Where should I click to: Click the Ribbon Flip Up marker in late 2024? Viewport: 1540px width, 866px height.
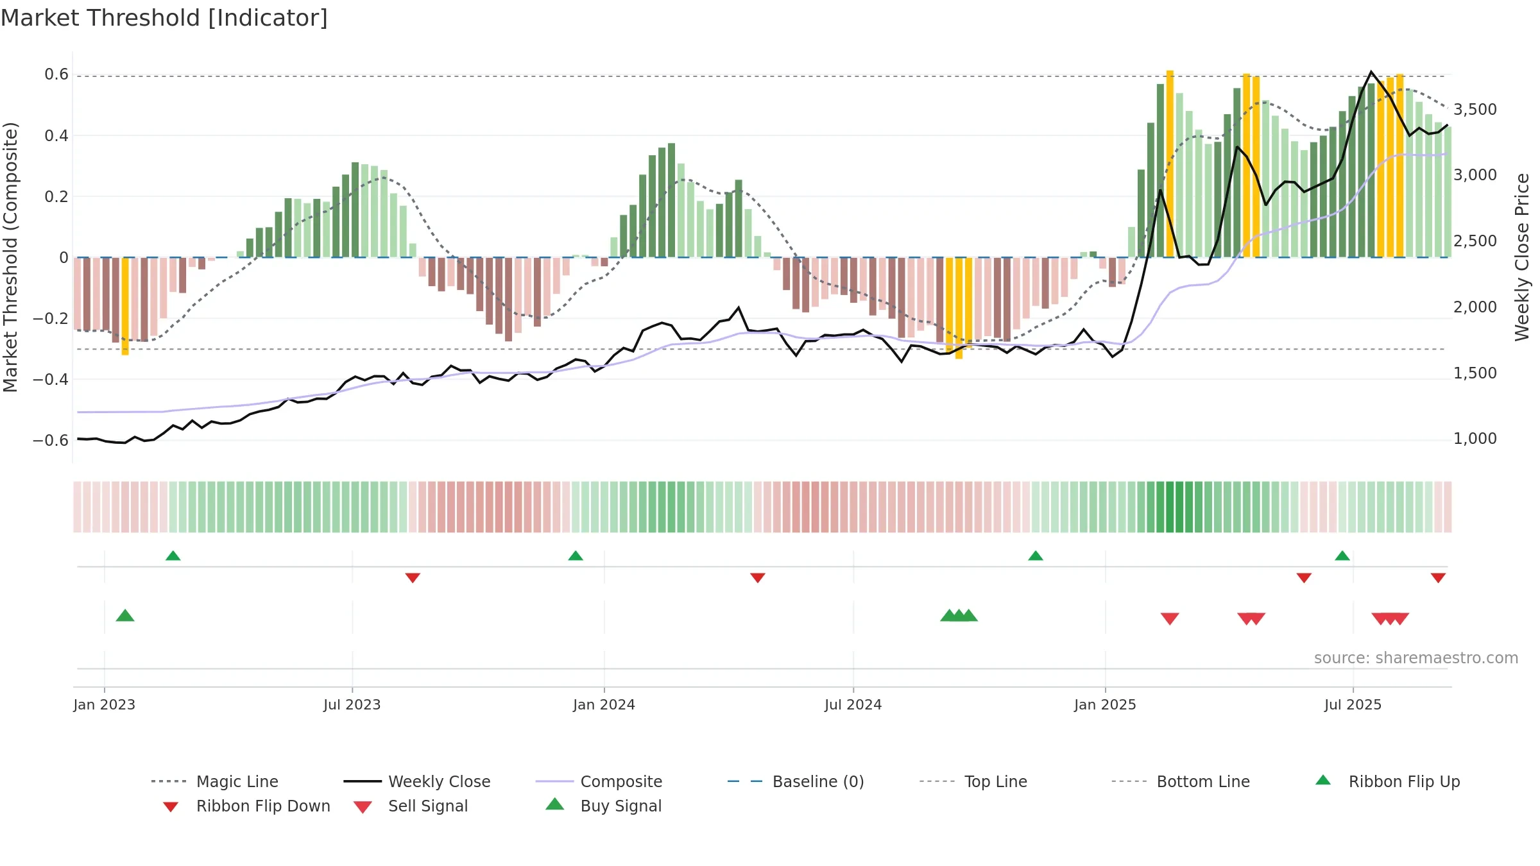(1036, 556)
